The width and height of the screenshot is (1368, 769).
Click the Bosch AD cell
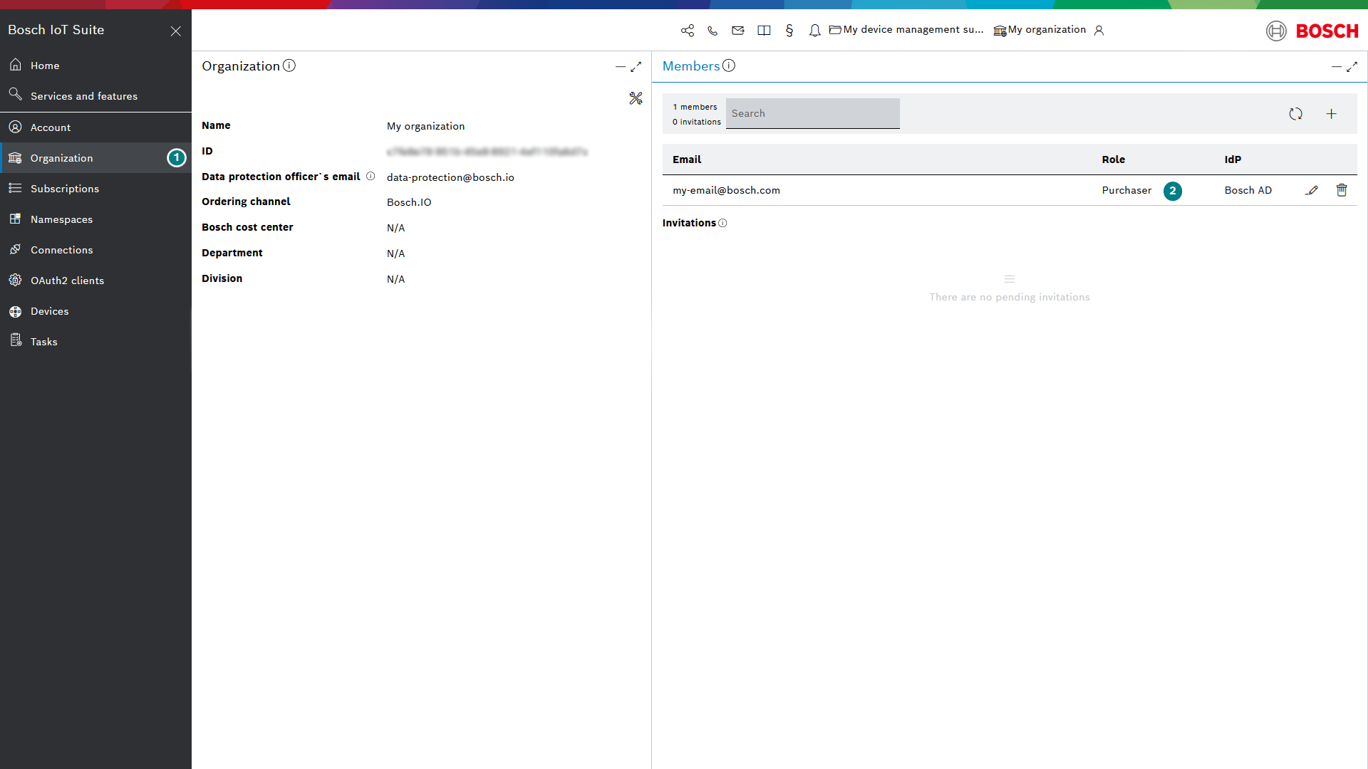click(1248, 190)
